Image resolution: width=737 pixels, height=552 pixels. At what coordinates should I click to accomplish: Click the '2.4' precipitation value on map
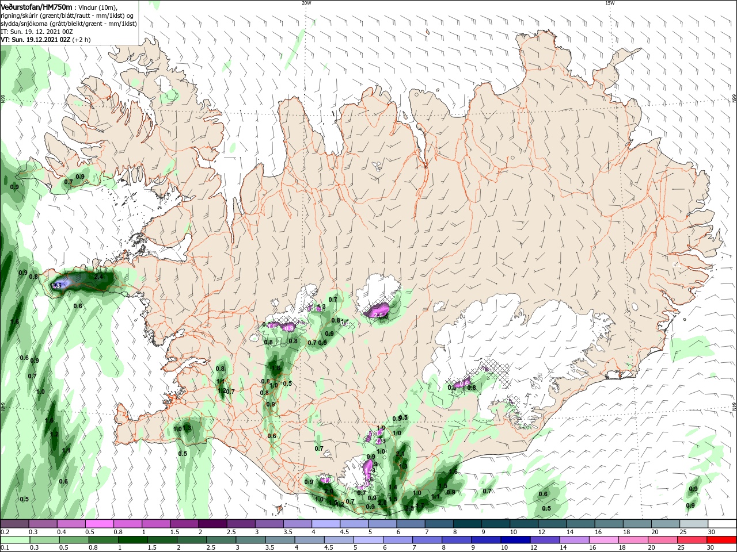(x=98, y=277)
